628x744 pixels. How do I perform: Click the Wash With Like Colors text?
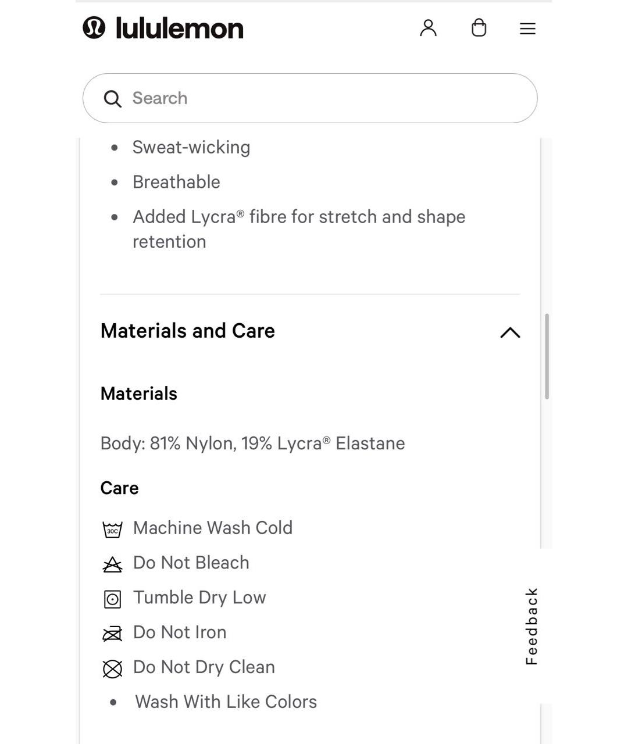pos(226,702)
